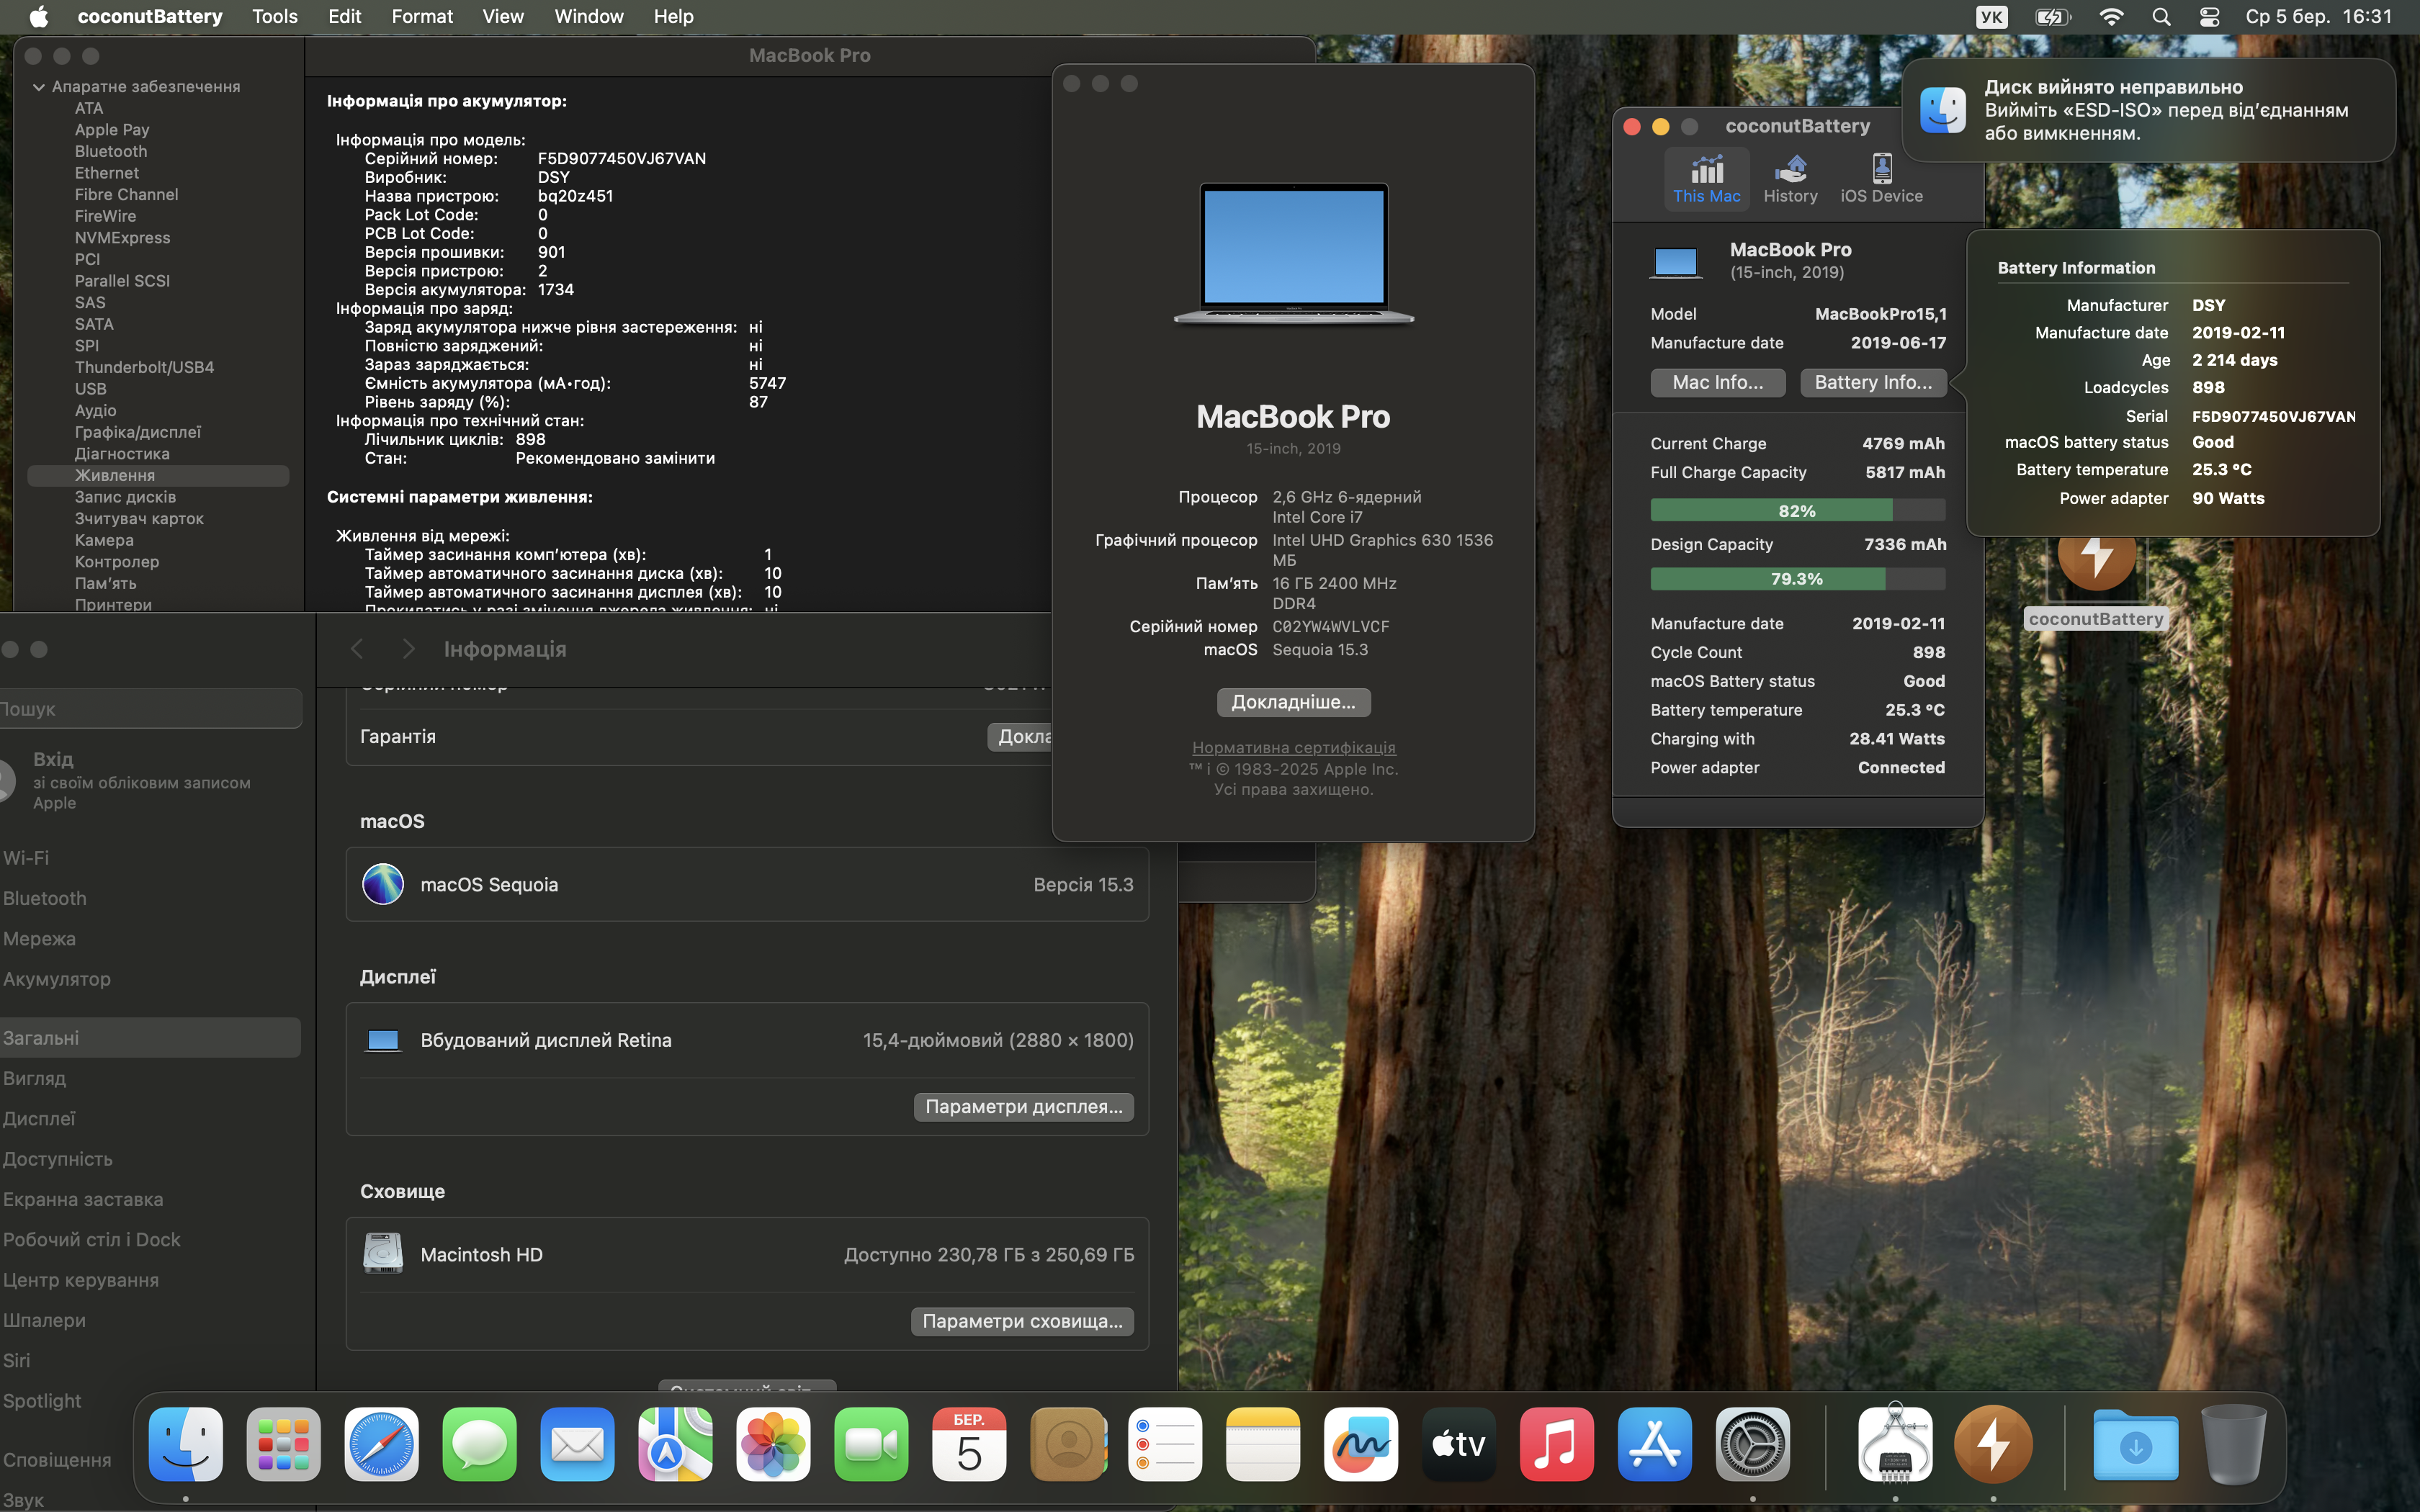
Task: Open Spotlight search in the menu bar
Action: [2161, 17]
